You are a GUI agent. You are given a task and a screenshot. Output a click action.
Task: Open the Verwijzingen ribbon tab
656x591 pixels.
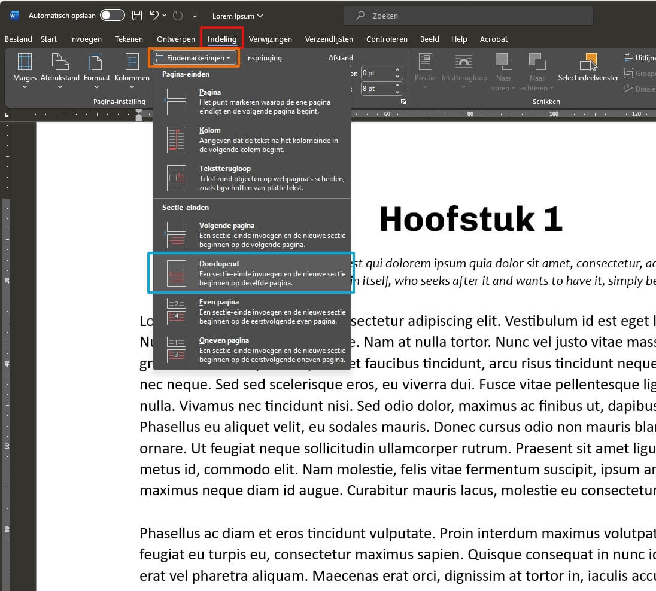[271, 39]
